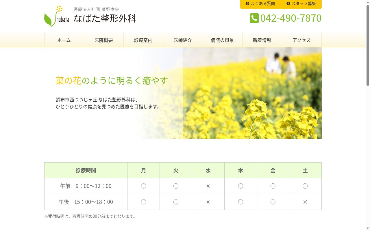Screen dimensions: 370x231
Task: Click the × mark for Saturday afternoon
Action: click(305, 202)
